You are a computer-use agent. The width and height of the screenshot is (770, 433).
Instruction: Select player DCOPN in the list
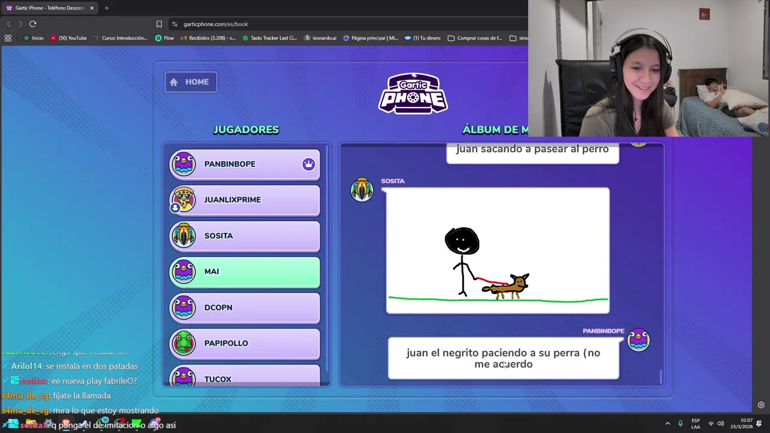coord(245,307)
